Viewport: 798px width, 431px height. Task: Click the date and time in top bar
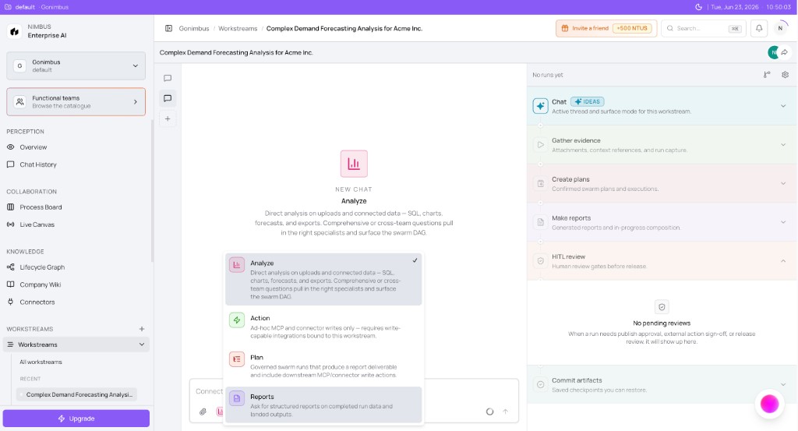(x=750, y=7)
